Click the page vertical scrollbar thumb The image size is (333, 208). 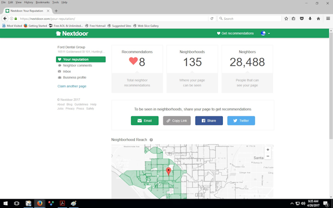[331, 86]
